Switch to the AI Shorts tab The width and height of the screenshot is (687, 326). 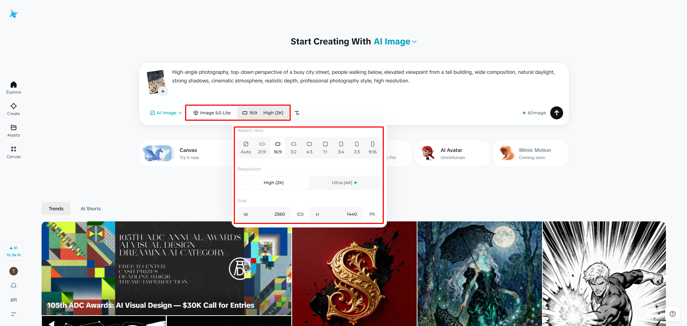pos(91,208)
